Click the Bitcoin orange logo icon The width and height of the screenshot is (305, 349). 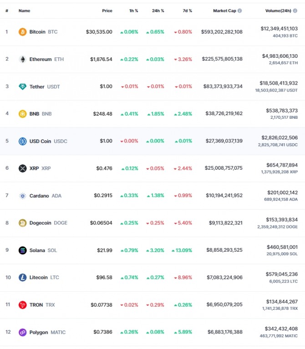(x=22, y=32)
